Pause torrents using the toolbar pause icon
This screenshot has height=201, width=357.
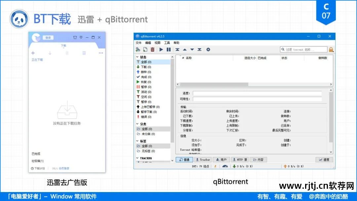(x=169, y=49)
